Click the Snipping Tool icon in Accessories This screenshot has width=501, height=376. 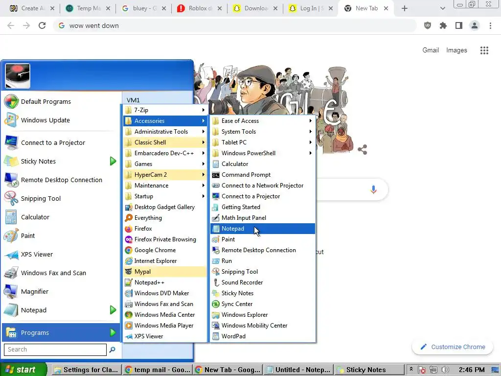(216, 271)
